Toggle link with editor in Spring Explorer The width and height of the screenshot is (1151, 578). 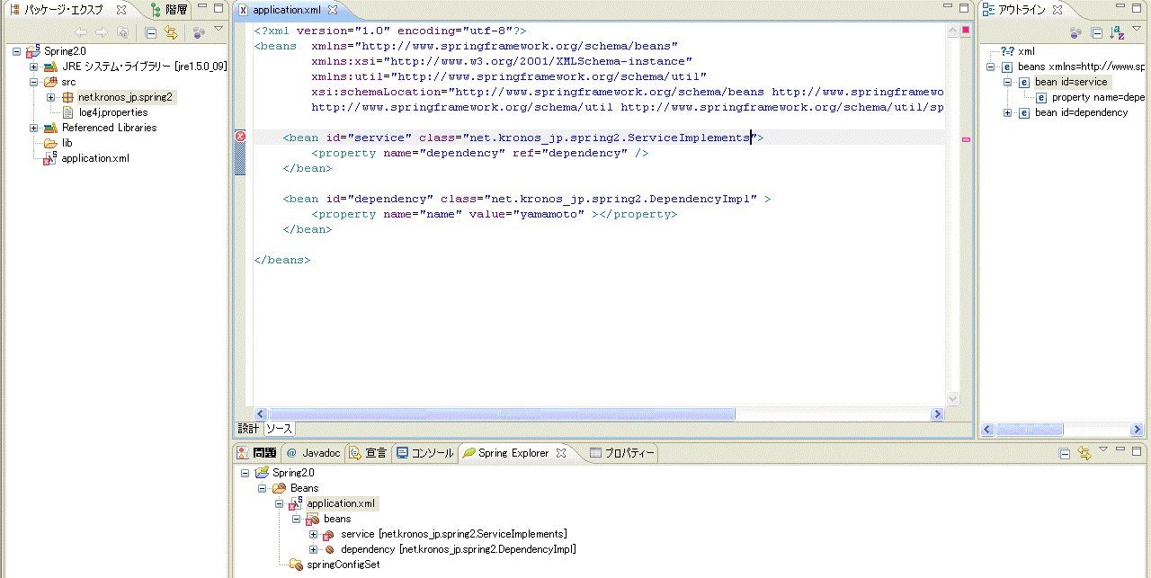coord(1084,453)
